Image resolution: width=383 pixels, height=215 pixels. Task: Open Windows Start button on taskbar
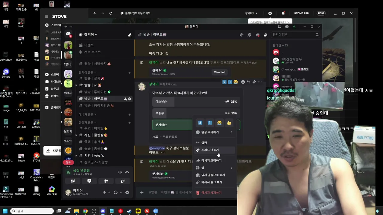tap(5, 211)
